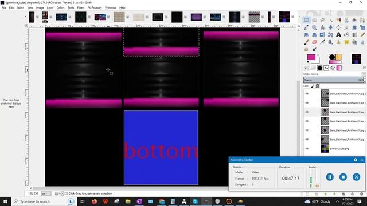Screen dimensions: 367x206
Task: Select the Ellipse Select tool
Action: point(314,20)
